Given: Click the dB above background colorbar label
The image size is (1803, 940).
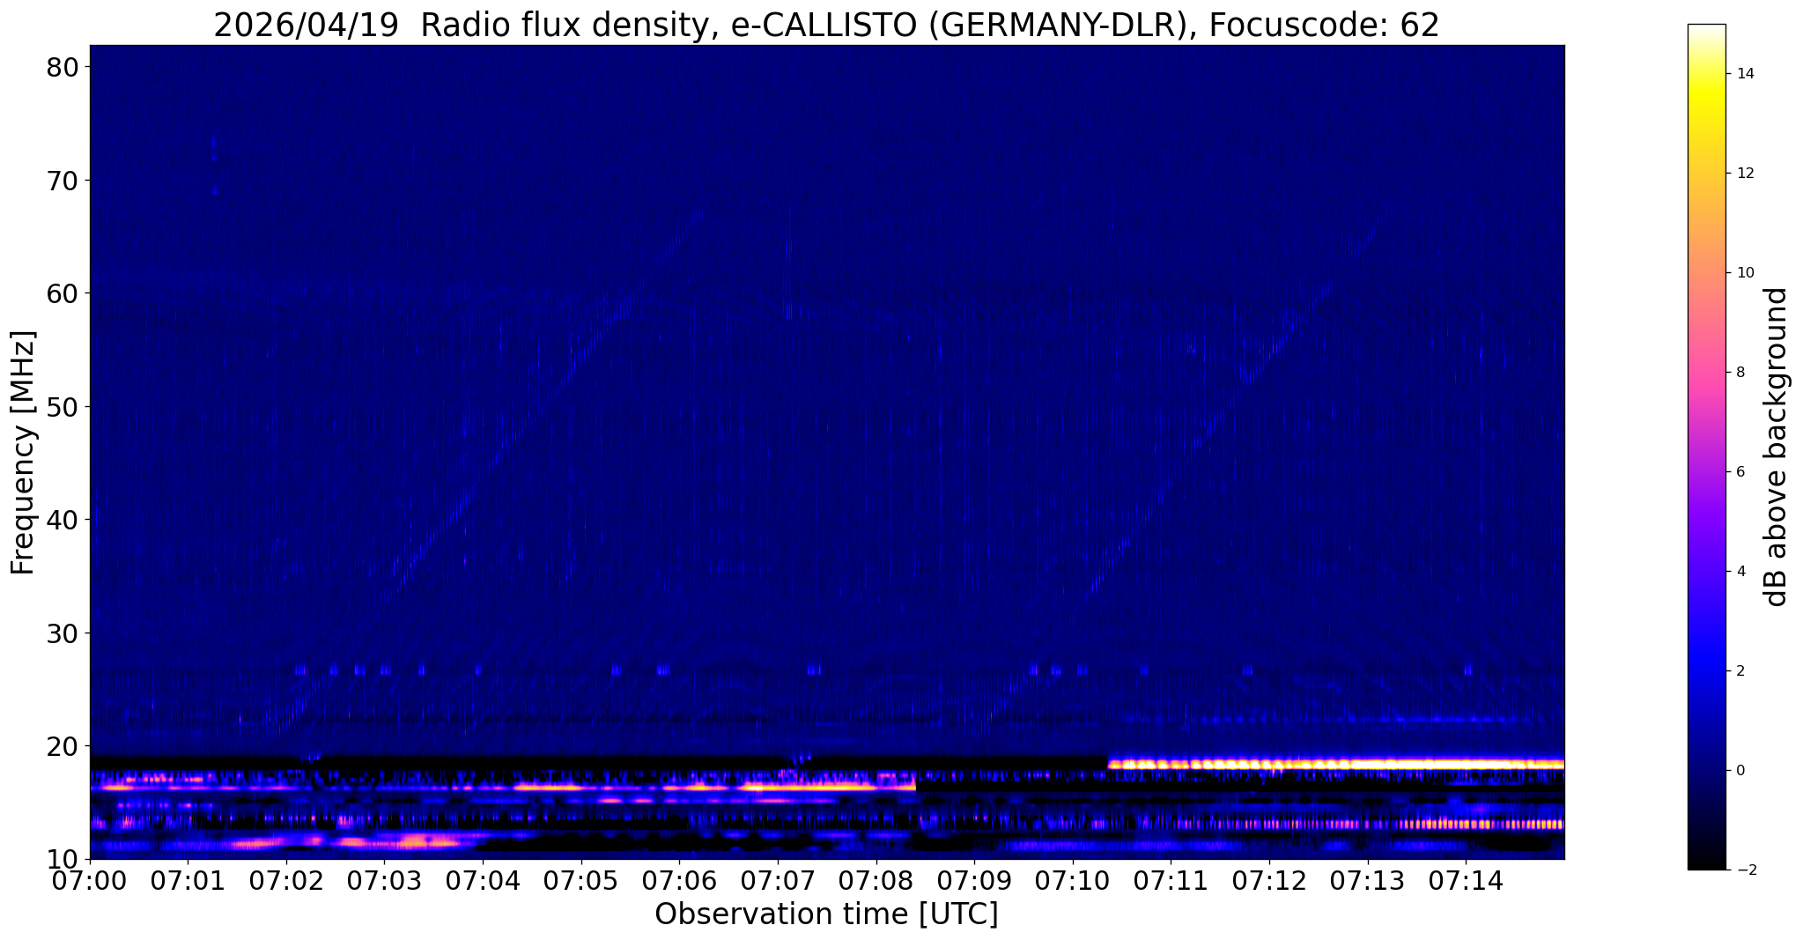Looking at the screenshot, I should 1777,447.
